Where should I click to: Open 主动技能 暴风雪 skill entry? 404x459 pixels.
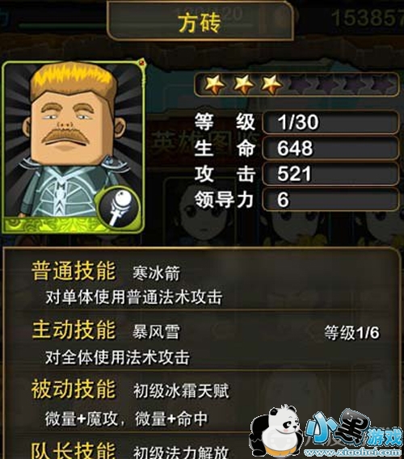pos(202,342)
